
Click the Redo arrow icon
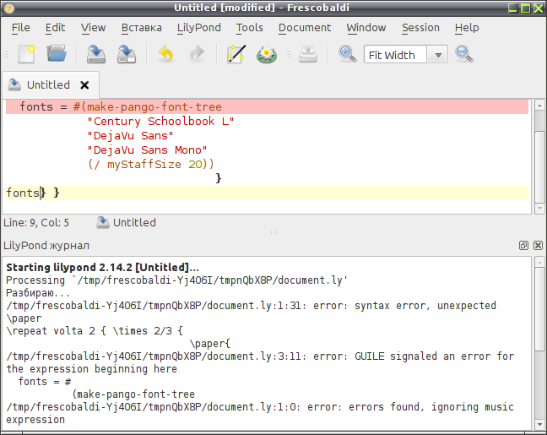point(197,54)
